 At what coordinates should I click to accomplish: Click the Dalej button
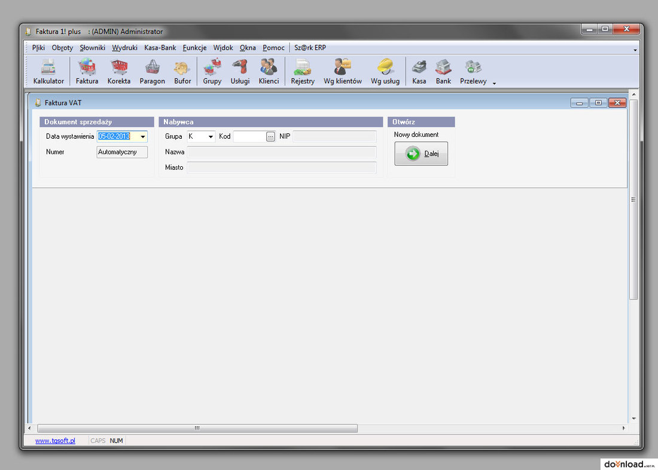(421, 154)
